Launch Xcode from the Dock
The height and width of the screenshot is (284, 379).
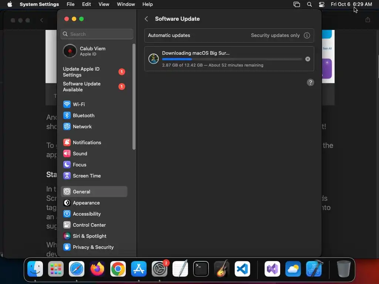pyautogui.click(x=314, y=269)
